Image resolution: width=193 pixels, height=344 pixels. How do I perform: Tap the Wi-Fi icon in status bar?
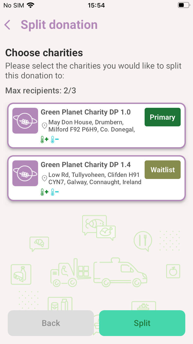tap(31, 5)
